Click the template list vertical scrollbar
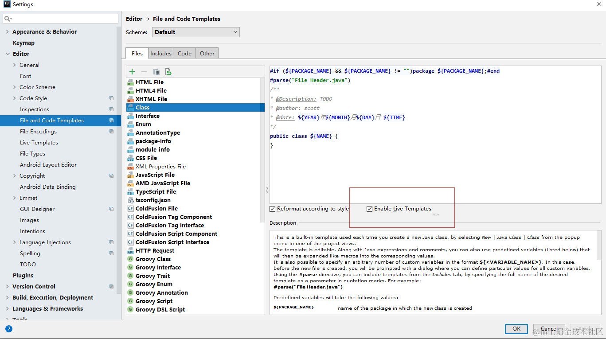Image resolution: width=606 pixels, height=339 pixels. (x=262, y=151)
